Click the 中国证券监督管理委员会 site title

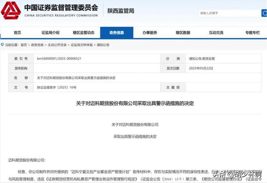coord(61,8)
